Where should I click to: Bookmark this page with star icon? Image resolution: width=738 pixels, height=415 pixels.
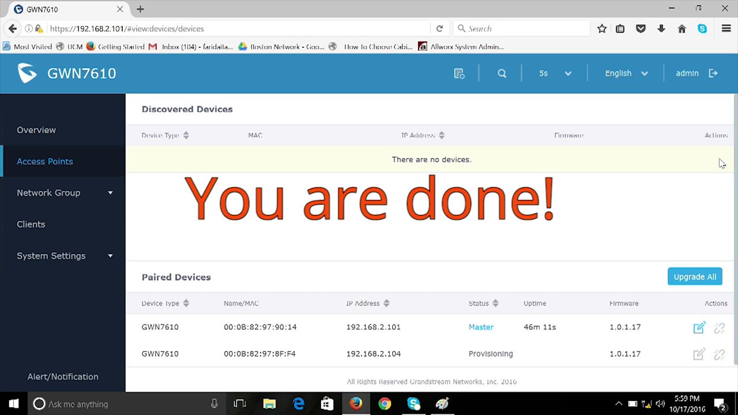click(x=602, y=28)
